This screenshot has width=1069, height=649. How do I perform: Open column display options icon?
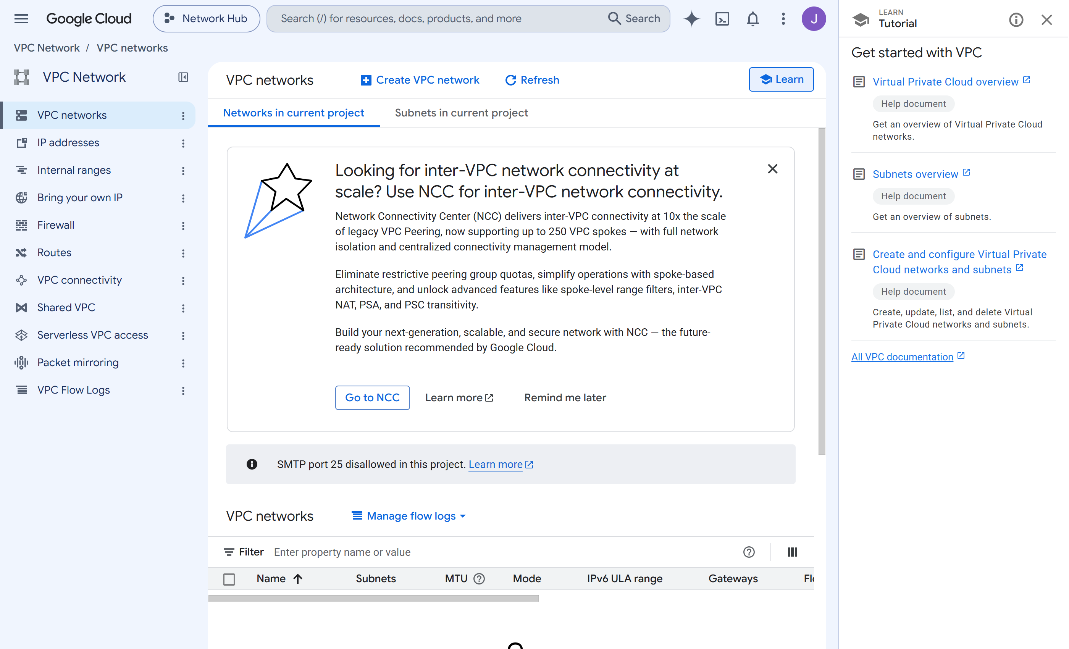click(792, 552)
